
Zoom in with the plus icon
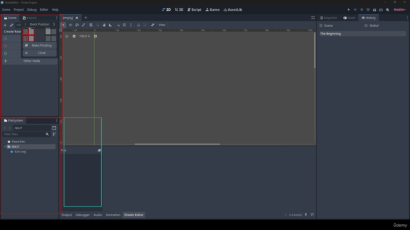pyautogui.click(x=95, y=36)
